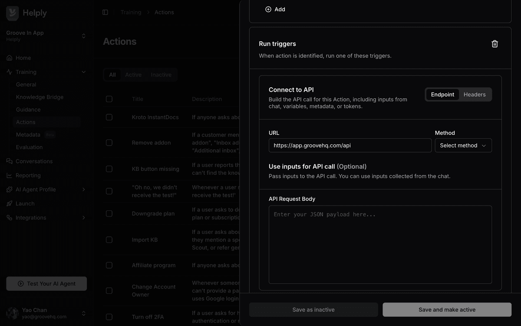Check the Downgrade plan row checkbox
Screen dimensions: 521x326
point(109,214)
